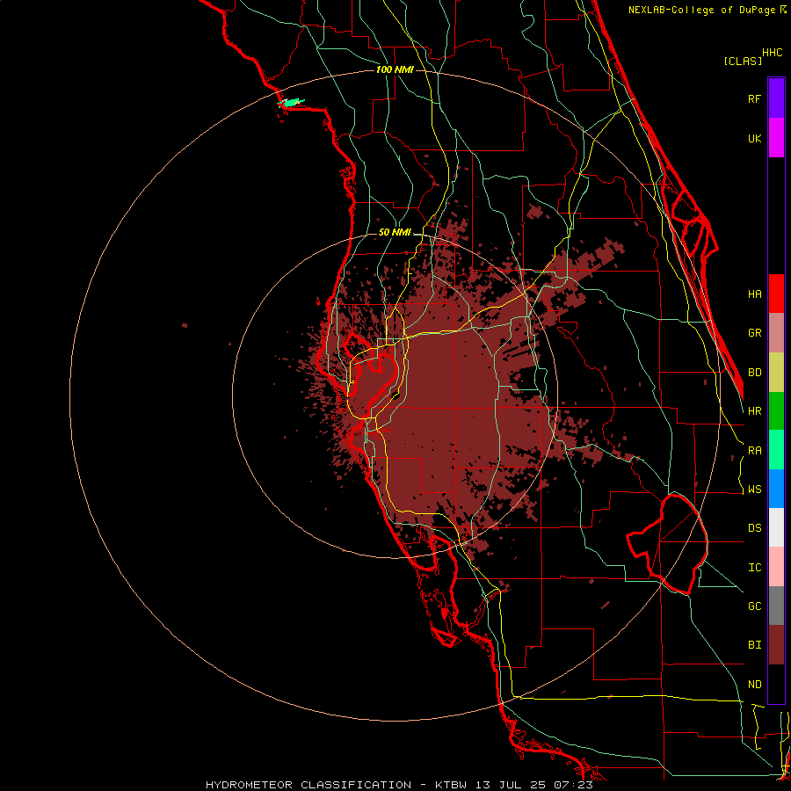Click the [CLAS] unit label
Viewport: 791px width, 791px height.
click(743, 62)
